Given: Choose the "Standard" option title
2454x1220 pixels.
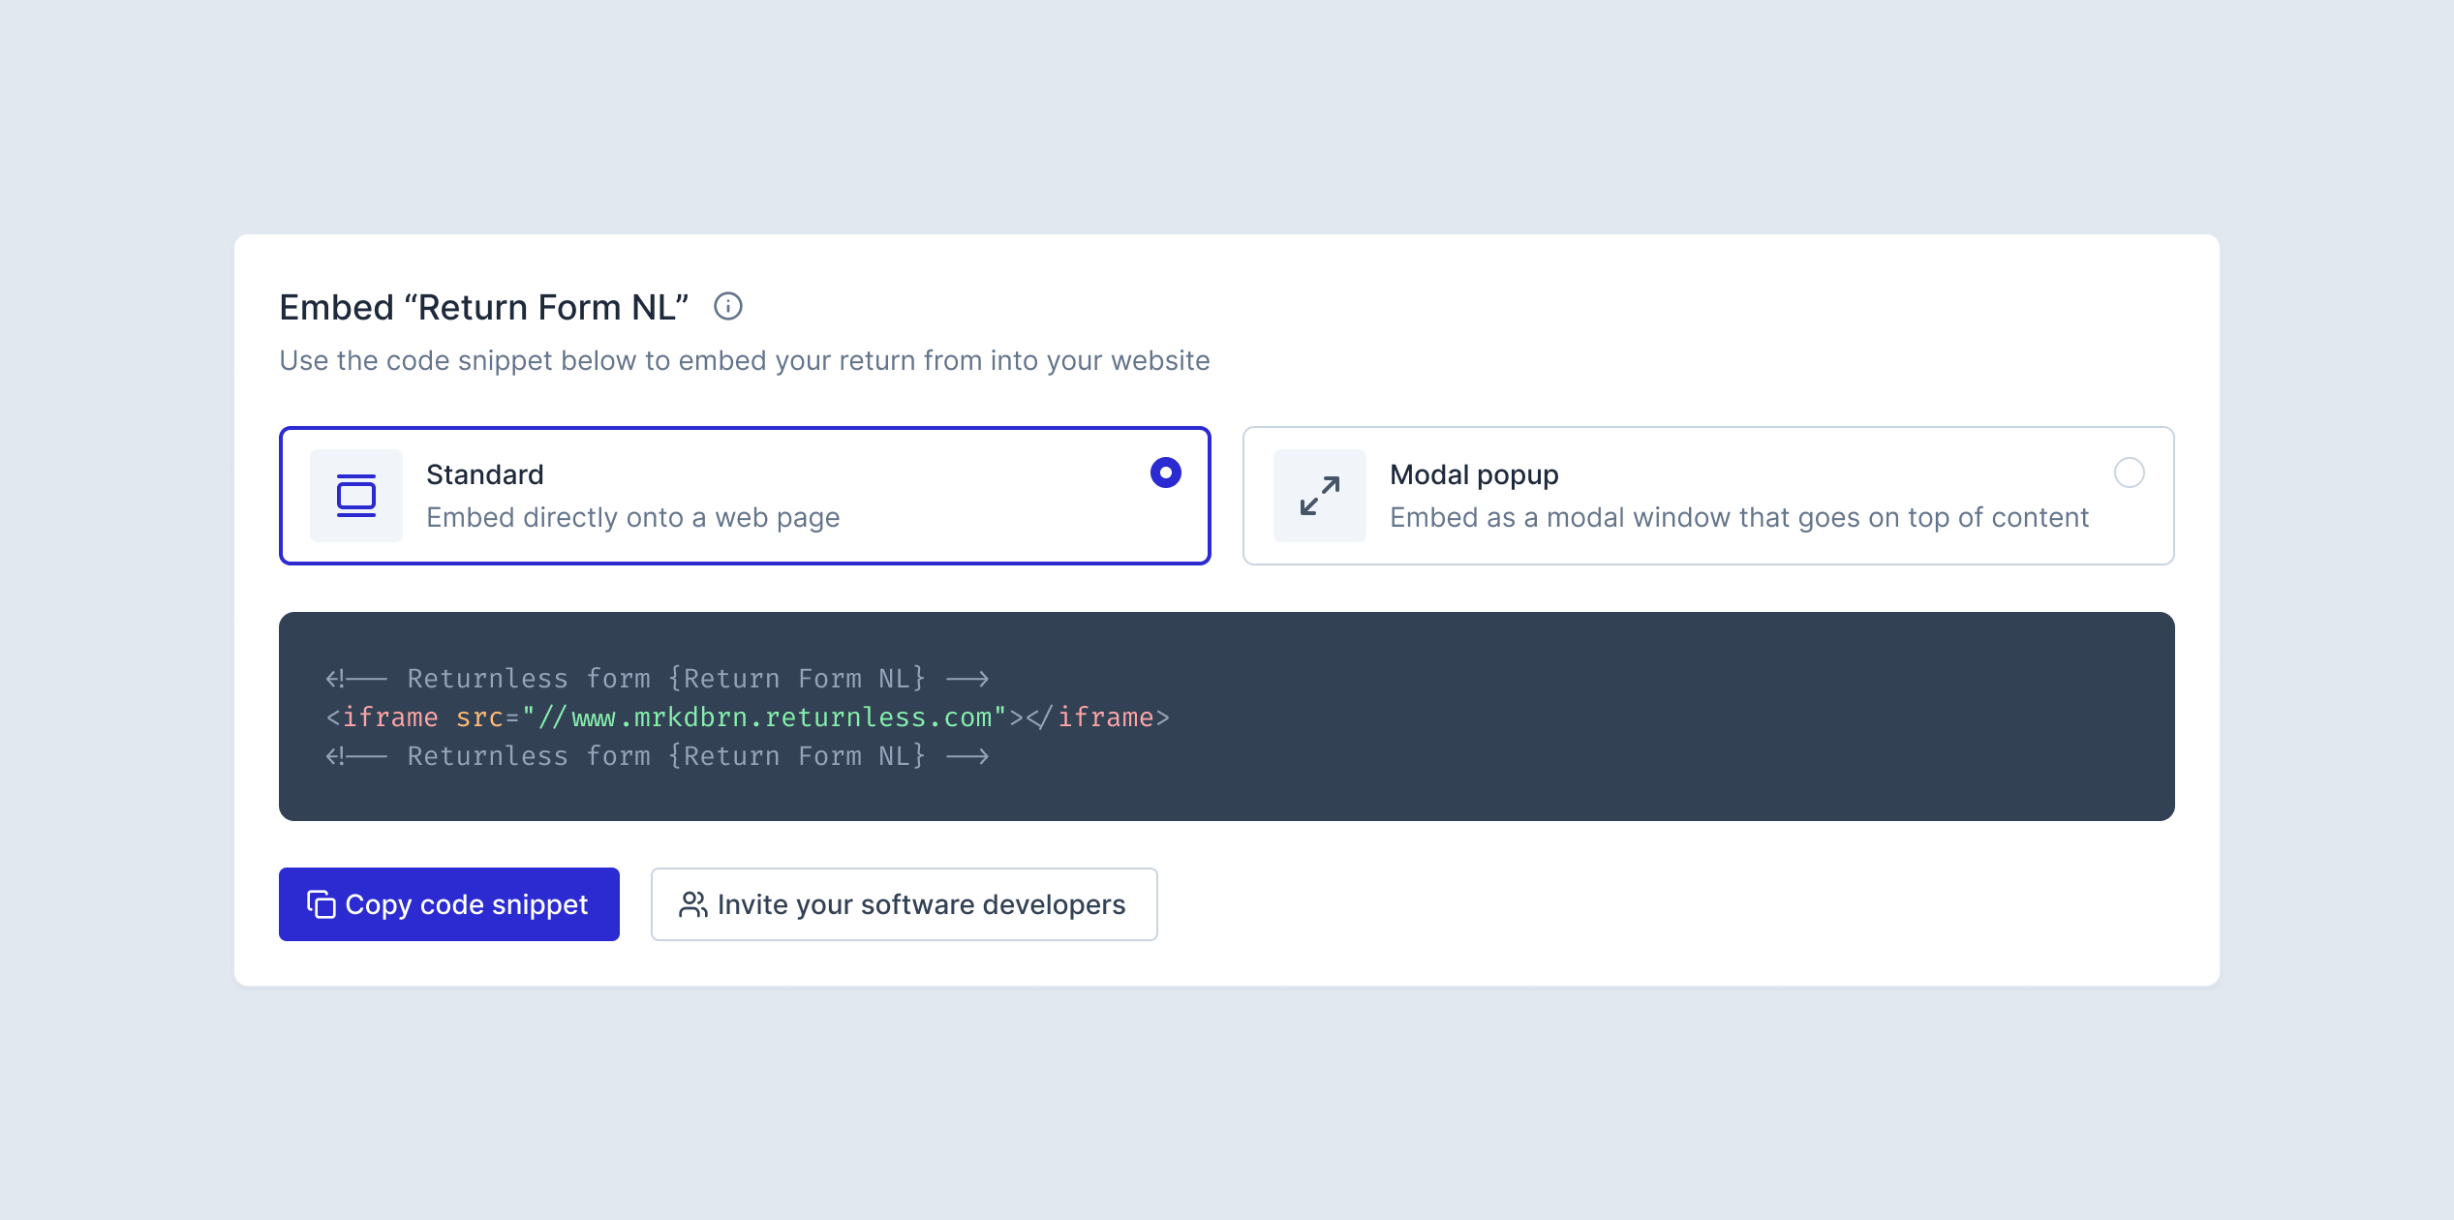Looking at the screenshot, I should coord(485,474).
